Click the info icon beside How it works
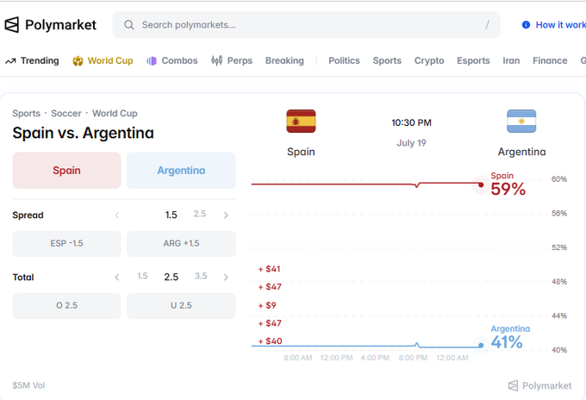The image size is (586, 400). click(x=526, y=25)
